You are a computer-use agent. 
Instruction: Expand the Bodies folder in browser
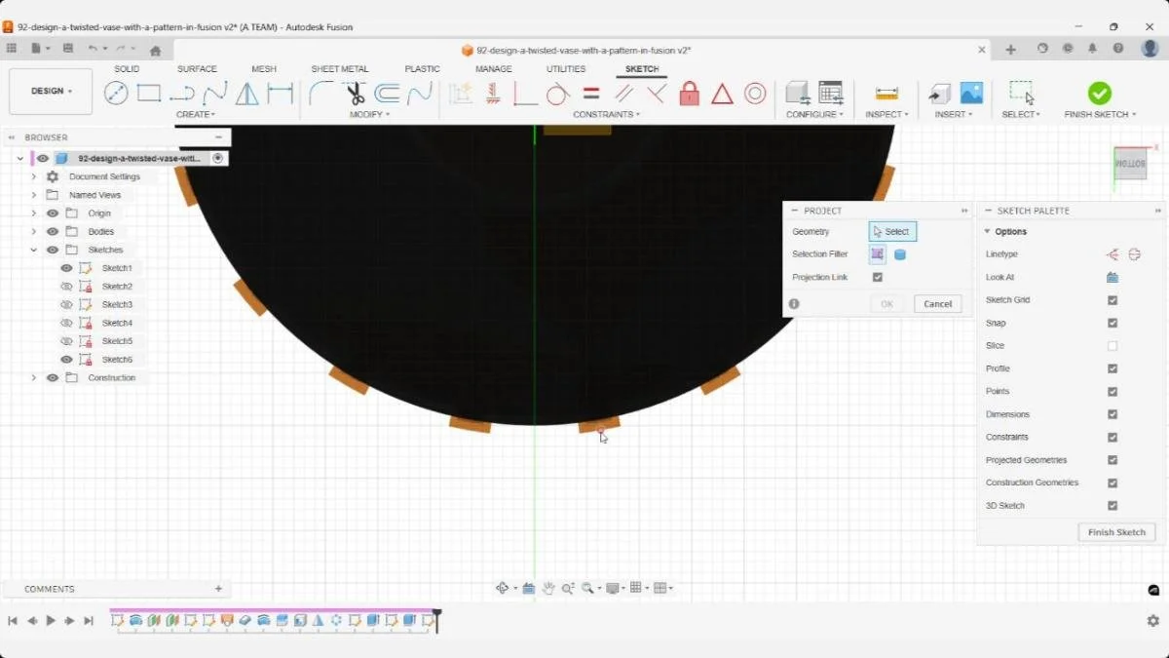pos(35,231)
